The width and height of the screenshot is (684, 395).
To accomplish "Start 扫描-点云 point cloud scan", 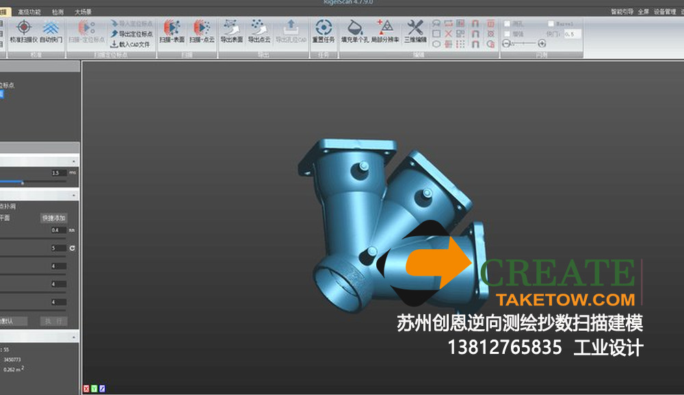I will click(202, 31).
